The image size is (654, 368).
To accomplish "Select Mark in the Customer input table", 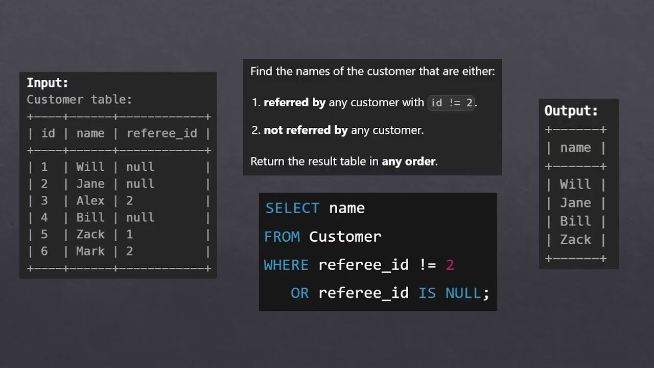I will [90, 251].
